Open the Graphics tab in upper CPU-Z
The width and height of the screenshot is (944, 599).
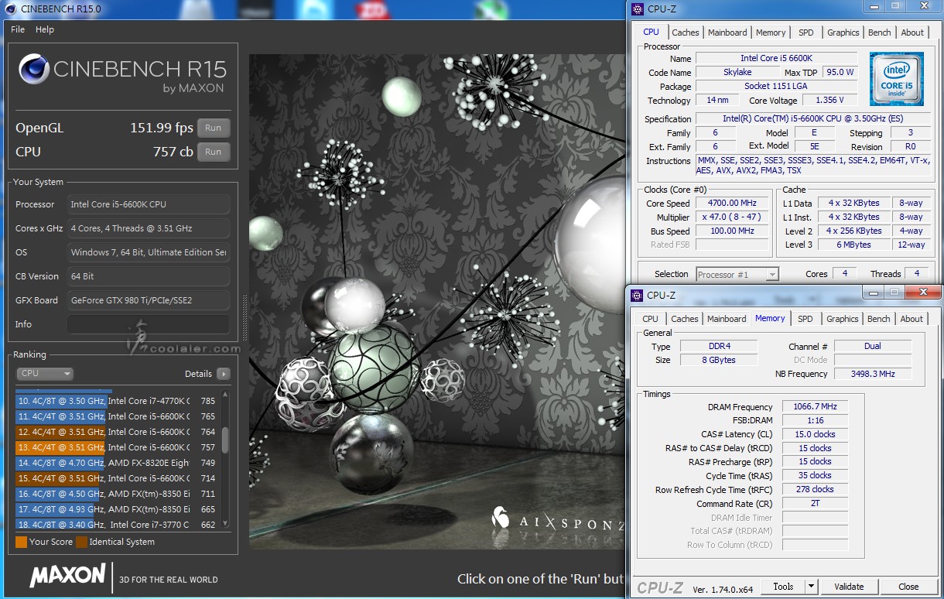coord(843,33)
